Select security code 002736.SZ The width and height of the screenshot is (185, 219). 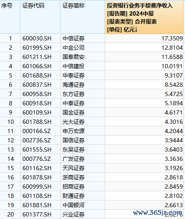40,140
